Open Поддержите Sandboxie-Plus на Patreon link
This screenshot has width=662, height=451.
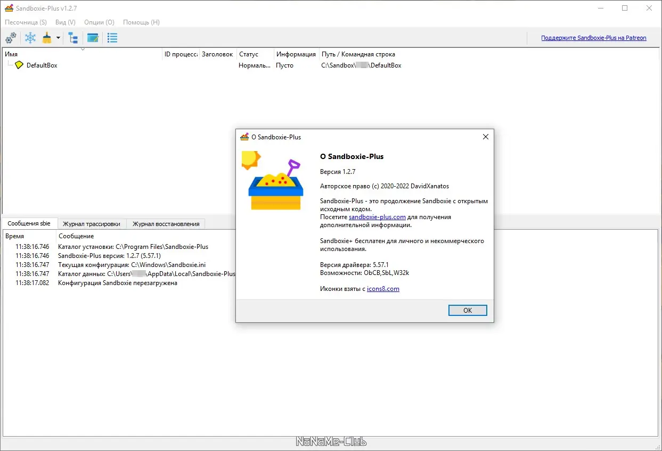(x=594, y=38)
